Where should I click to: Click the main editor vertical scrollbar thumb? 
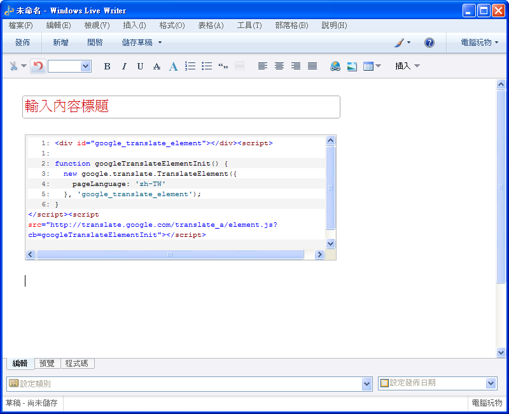coord(501,187)
